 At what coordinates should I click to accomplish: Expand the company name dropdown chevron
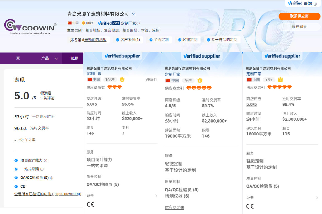point(133,14)
